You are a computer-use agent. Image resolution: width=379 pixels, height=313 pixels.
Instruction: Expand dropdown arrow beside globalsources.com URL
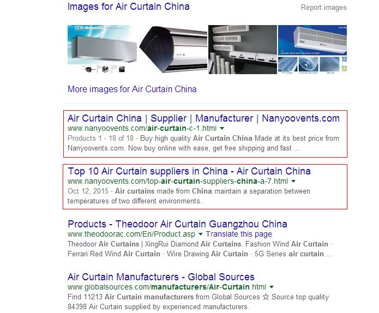pyautogui.click(x=272, y=287)
